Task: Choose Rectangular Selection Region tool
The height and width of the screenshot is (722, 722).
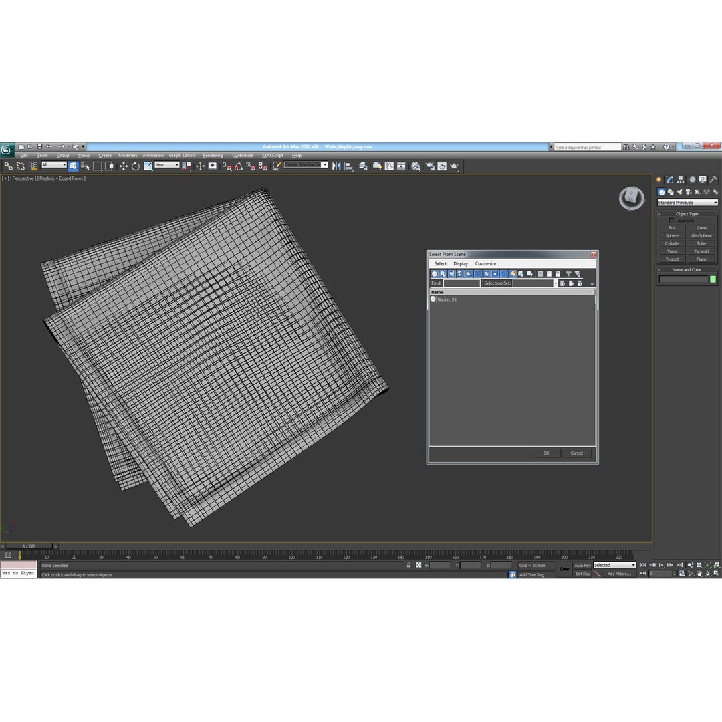Action: [x=97, y=166]
